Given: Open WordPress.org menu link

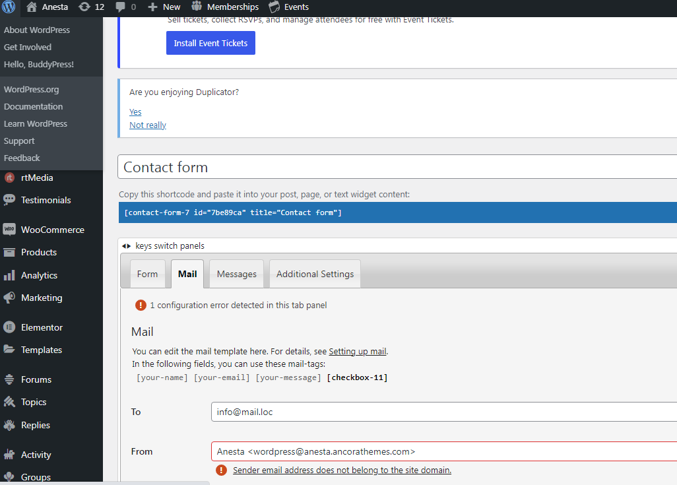Looking at the screenshot, I should pos(31,89).
